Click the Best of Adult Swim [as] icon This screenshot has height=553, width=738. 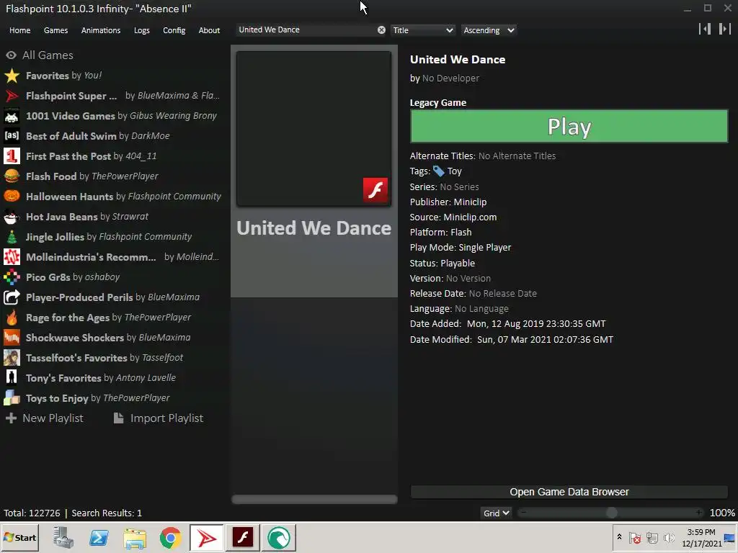12,136
